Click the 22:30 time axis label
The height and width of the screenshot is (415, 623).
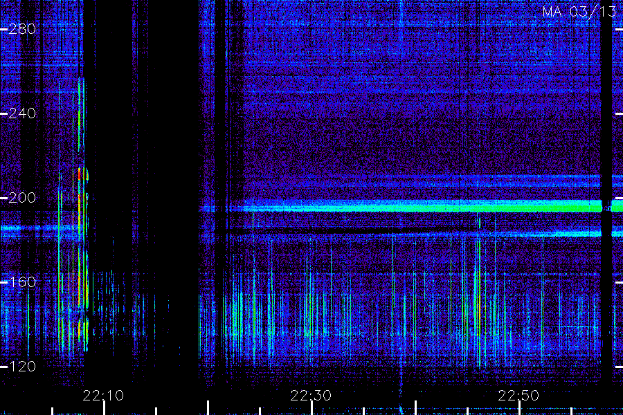click(311, 396)
